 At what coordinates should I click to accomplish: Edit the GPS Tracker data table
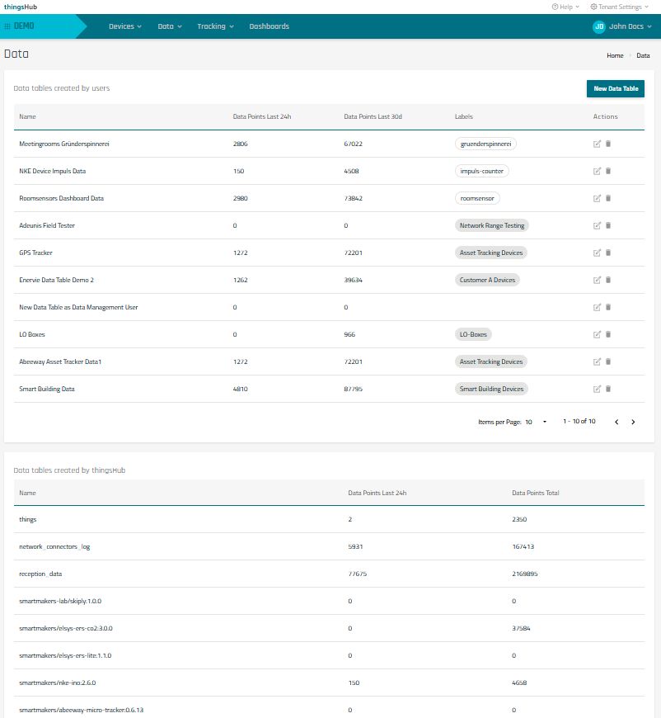(x=597, y=253)
